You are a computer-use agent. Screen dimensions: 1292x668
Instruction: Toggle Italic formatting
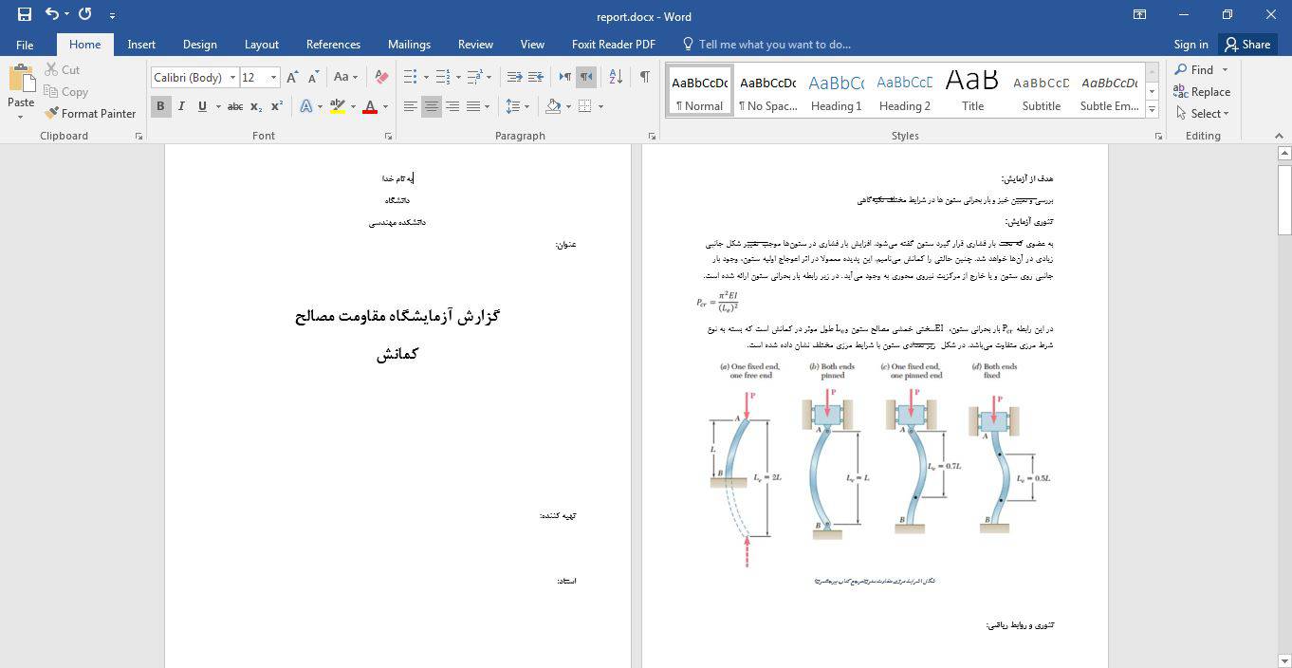coord(181,106)
